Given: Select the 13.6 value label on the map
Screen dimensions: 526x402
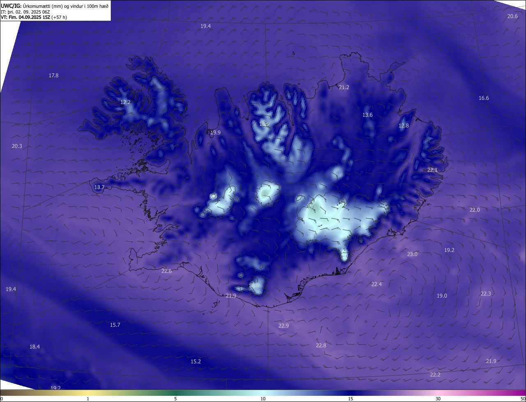Looking at the screenshot, I should click(x=367, y=115).
